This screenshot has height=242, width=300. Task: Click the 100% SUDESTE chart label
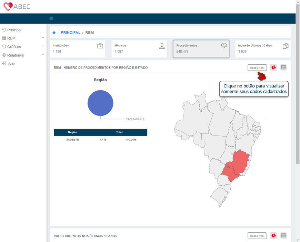pyautogui.click(x=135, y=119)
